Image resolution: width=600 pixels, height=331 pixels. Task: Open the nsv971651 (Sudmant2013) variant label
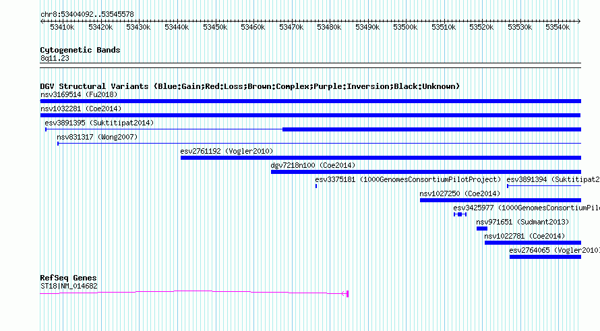pyautogui.click(x=522, y=222)
